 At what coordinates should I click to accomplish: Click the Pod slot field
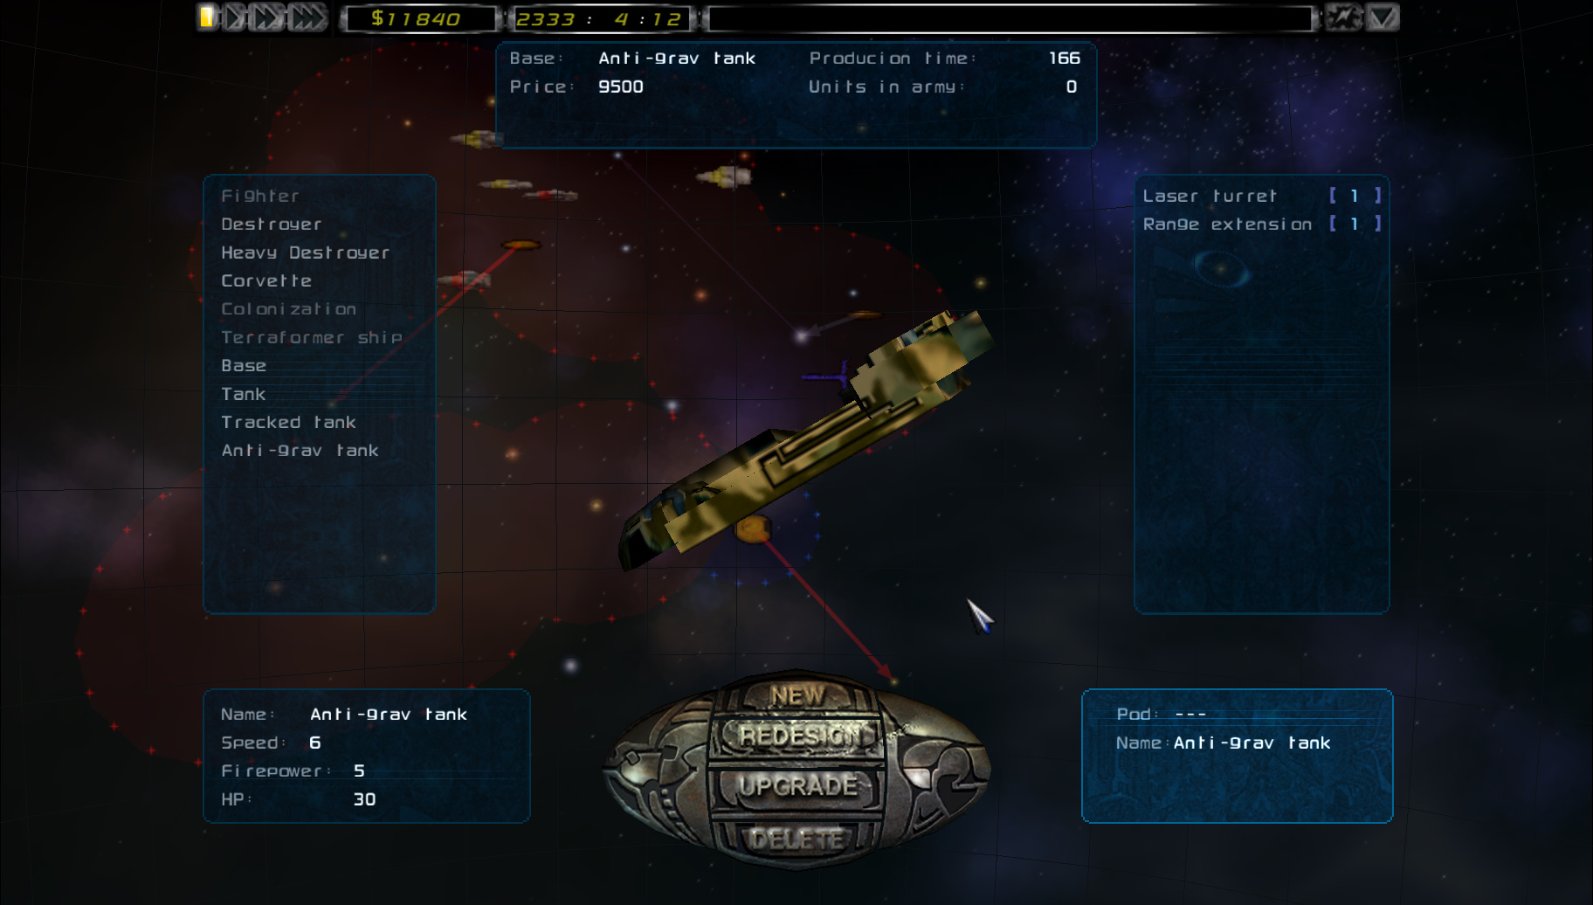click(1236, 715)
